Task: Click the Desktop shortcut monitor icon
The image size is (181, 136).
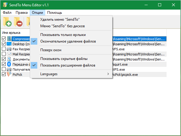Action: (x=9, y=44)
